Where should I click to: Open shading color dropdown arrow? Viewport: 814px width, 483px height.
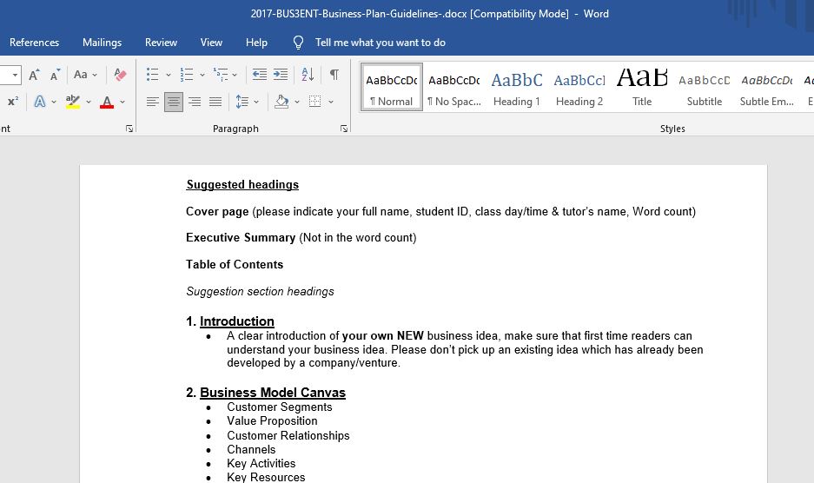[297, 102]
